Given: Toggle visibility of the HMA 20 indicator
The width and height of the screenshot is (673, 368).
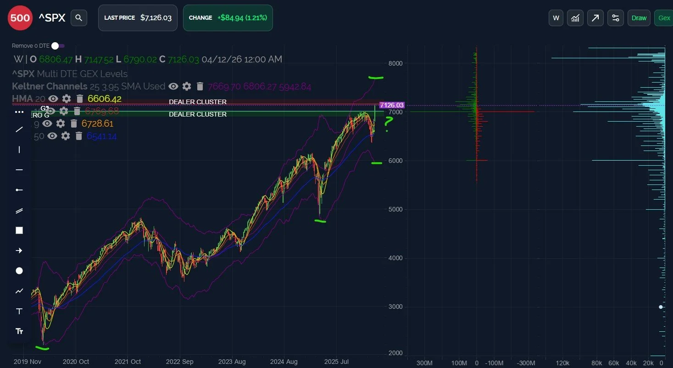Looking at the screenshot, I should 53,98.
